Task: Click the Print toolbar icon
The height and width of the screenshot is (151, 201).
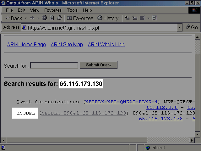Action: point(135,18)
